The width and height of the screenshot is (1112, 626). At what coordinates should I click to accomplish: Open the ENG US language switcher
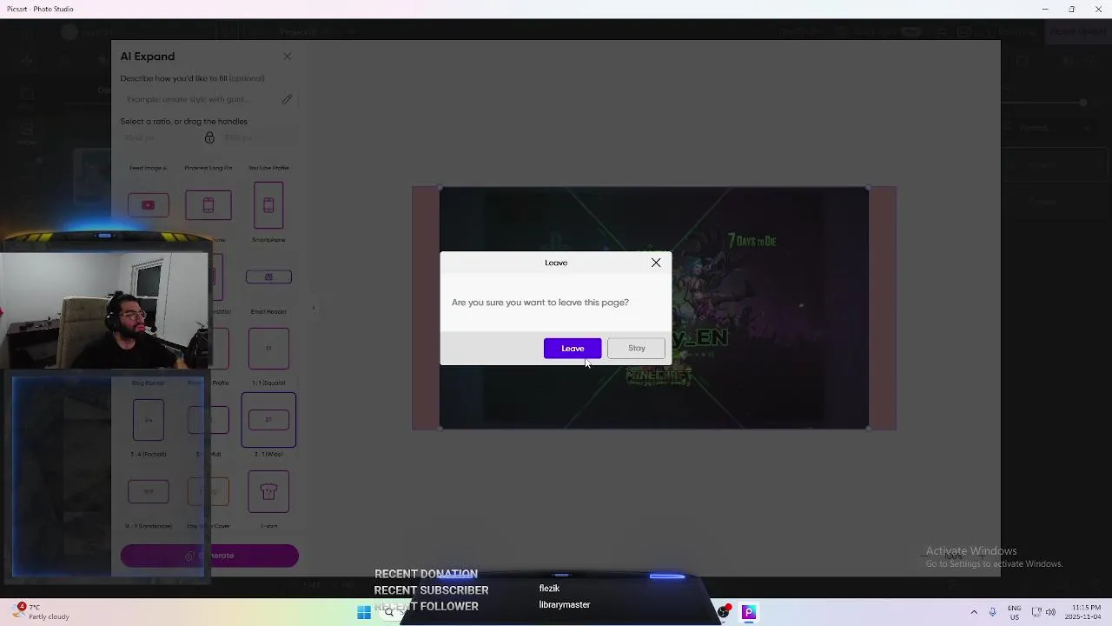(x=1014, y=612)
